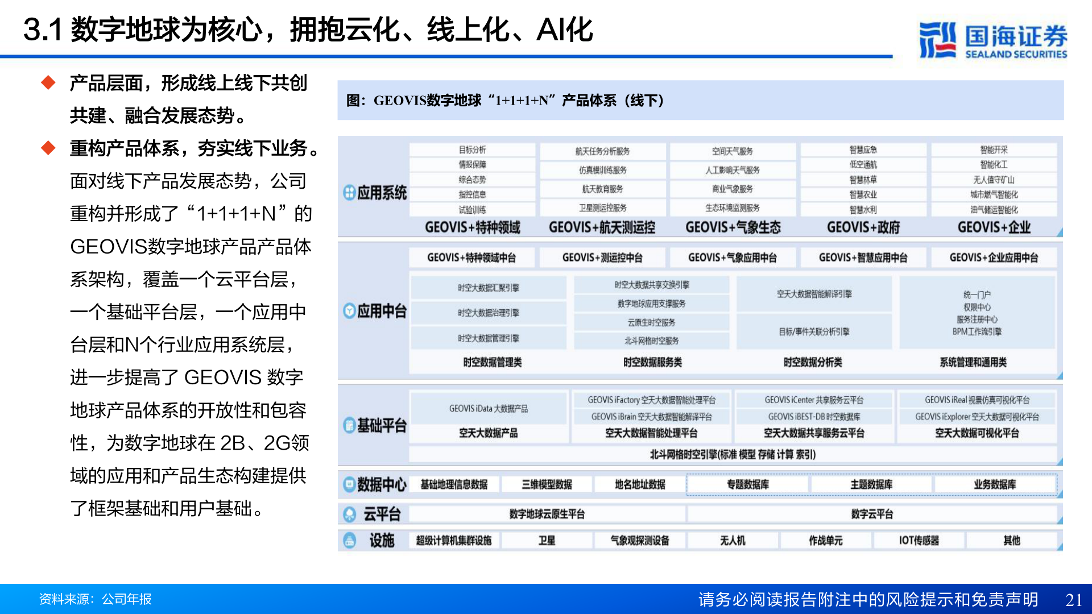
Task: Click the 专题数据库 cell
Action: 748,484
